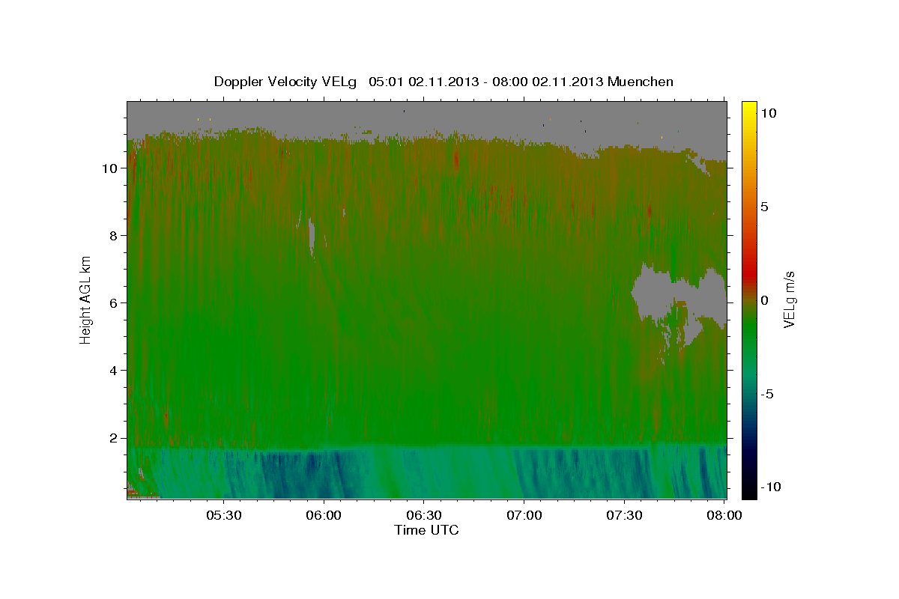This screenshot has width=899, height=599.
Task: Click the 07:00 time tick label
Action: click(524, 516)
